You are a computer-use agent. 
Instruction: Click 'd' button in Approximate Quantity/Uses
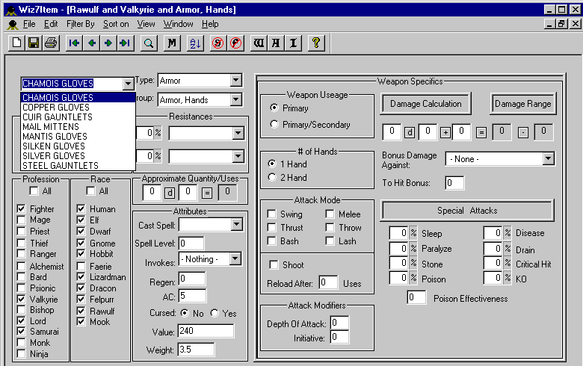point(170,193)
